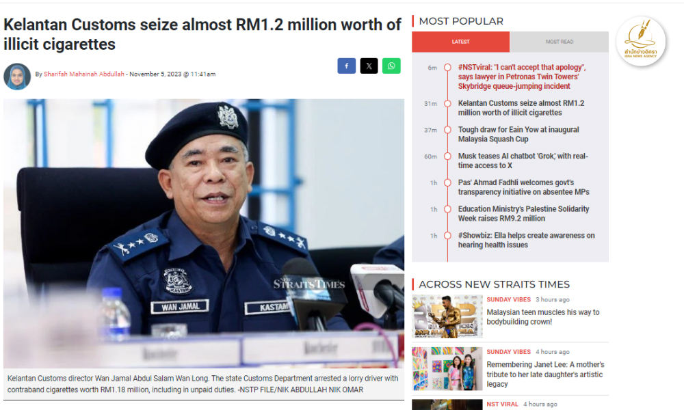
Task: Open author link Sharifah Mahsinah Abdullah
Action: [x=83, y=74]
